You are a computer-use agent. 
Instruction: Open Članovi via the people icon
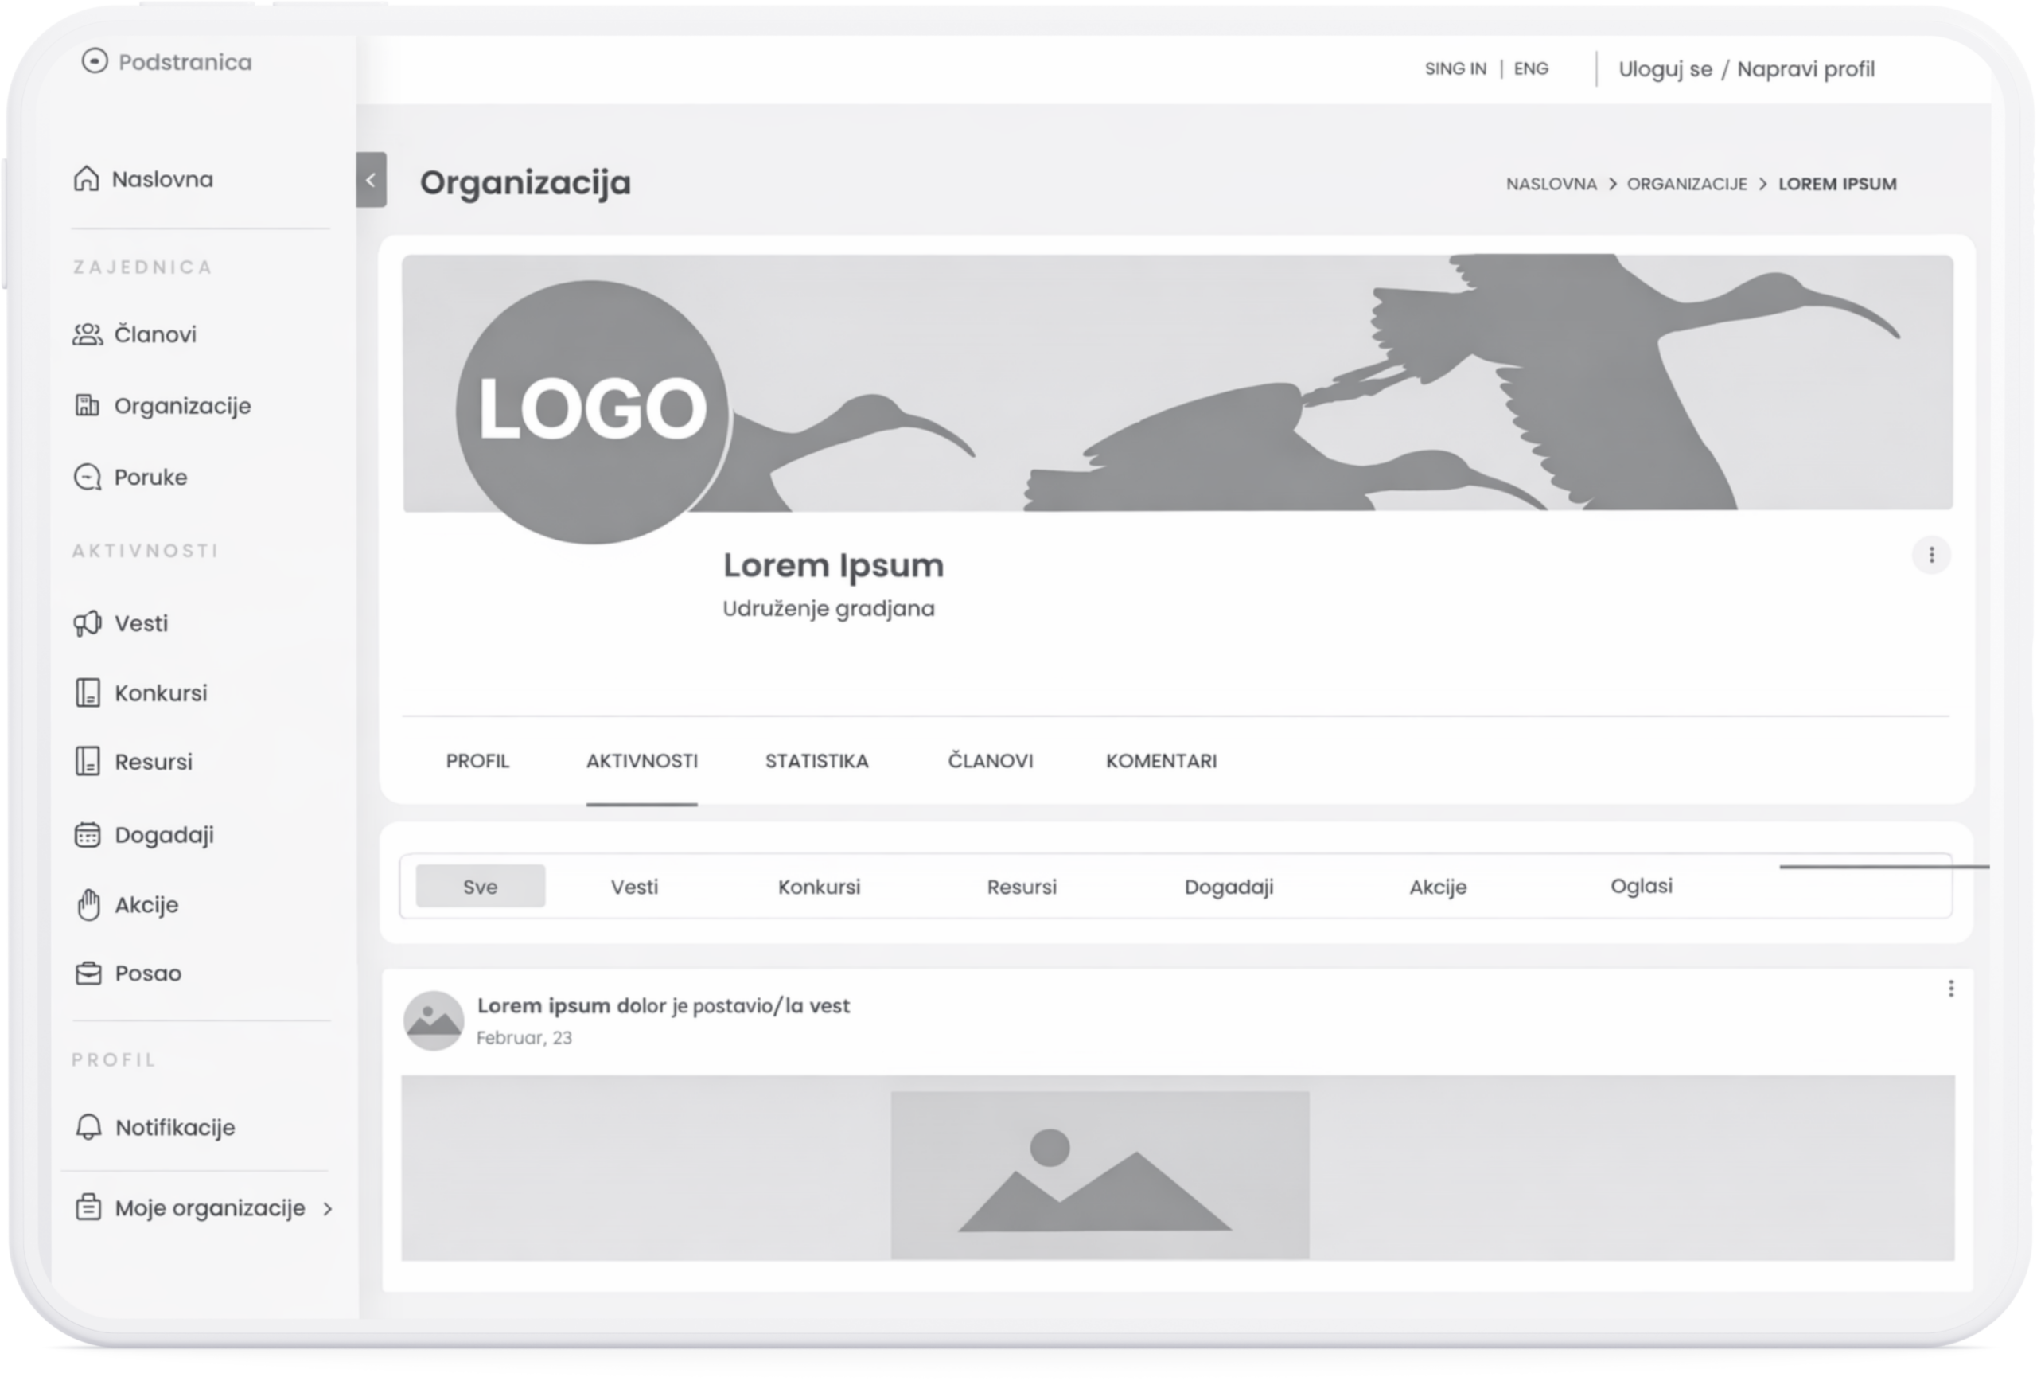click(x=87, y=334)
